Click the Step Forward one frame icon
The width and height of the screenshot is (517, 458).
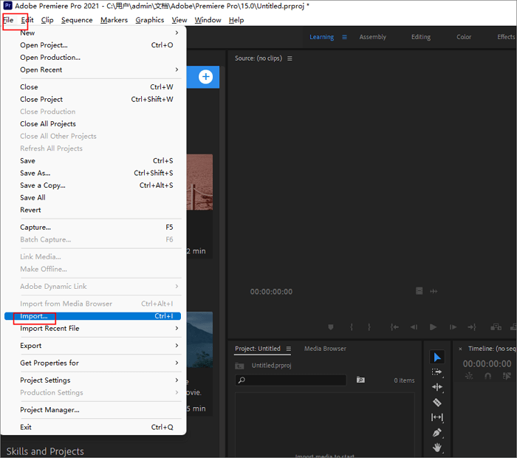pyautogui.click(x=453, y=327)
